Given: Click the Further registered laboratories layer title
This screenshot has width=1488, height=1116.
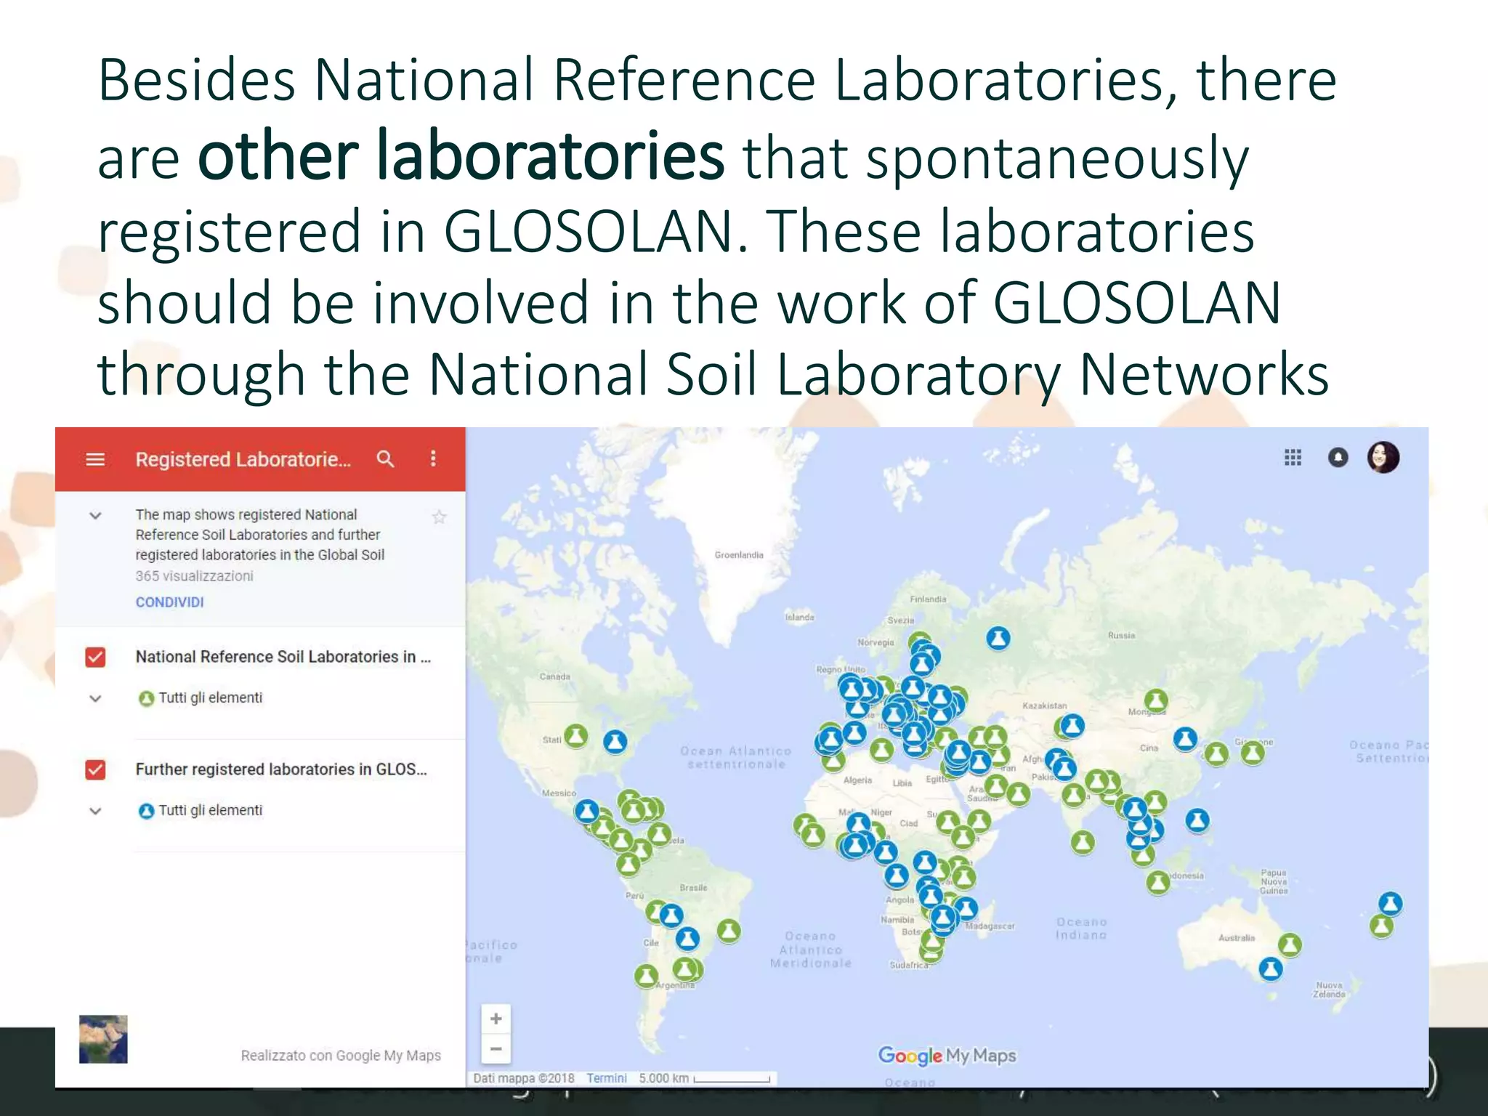Looking at the screenshot, I should point(281,769).
